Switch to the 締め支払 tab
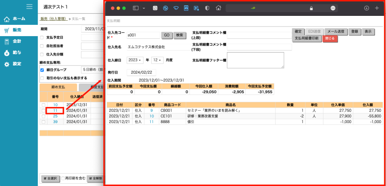 click(58, 87)
